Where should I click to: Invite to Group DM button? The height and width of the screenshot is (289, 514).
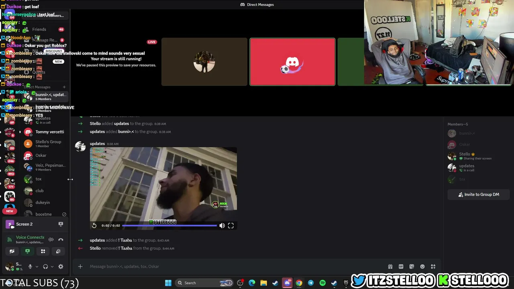479,195
